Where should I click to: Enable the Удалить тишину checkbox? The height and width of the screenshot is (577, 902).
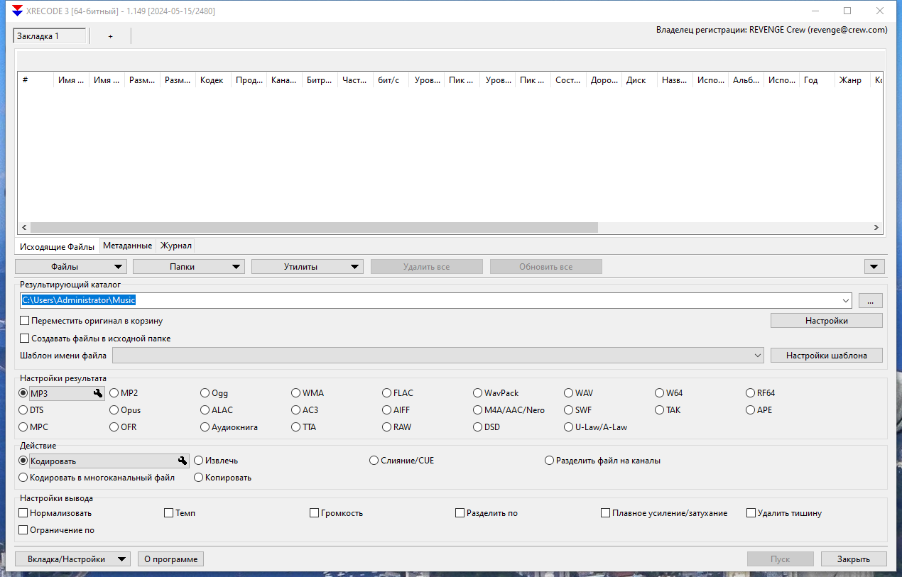click(x=751, y=513)
